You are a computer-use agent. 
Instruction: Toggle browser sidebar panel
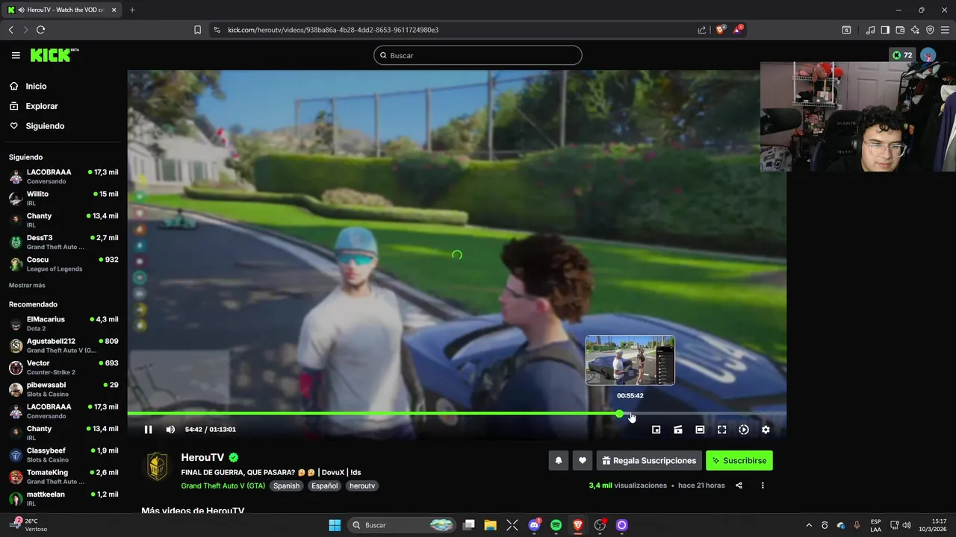click(x=885, y=30)
